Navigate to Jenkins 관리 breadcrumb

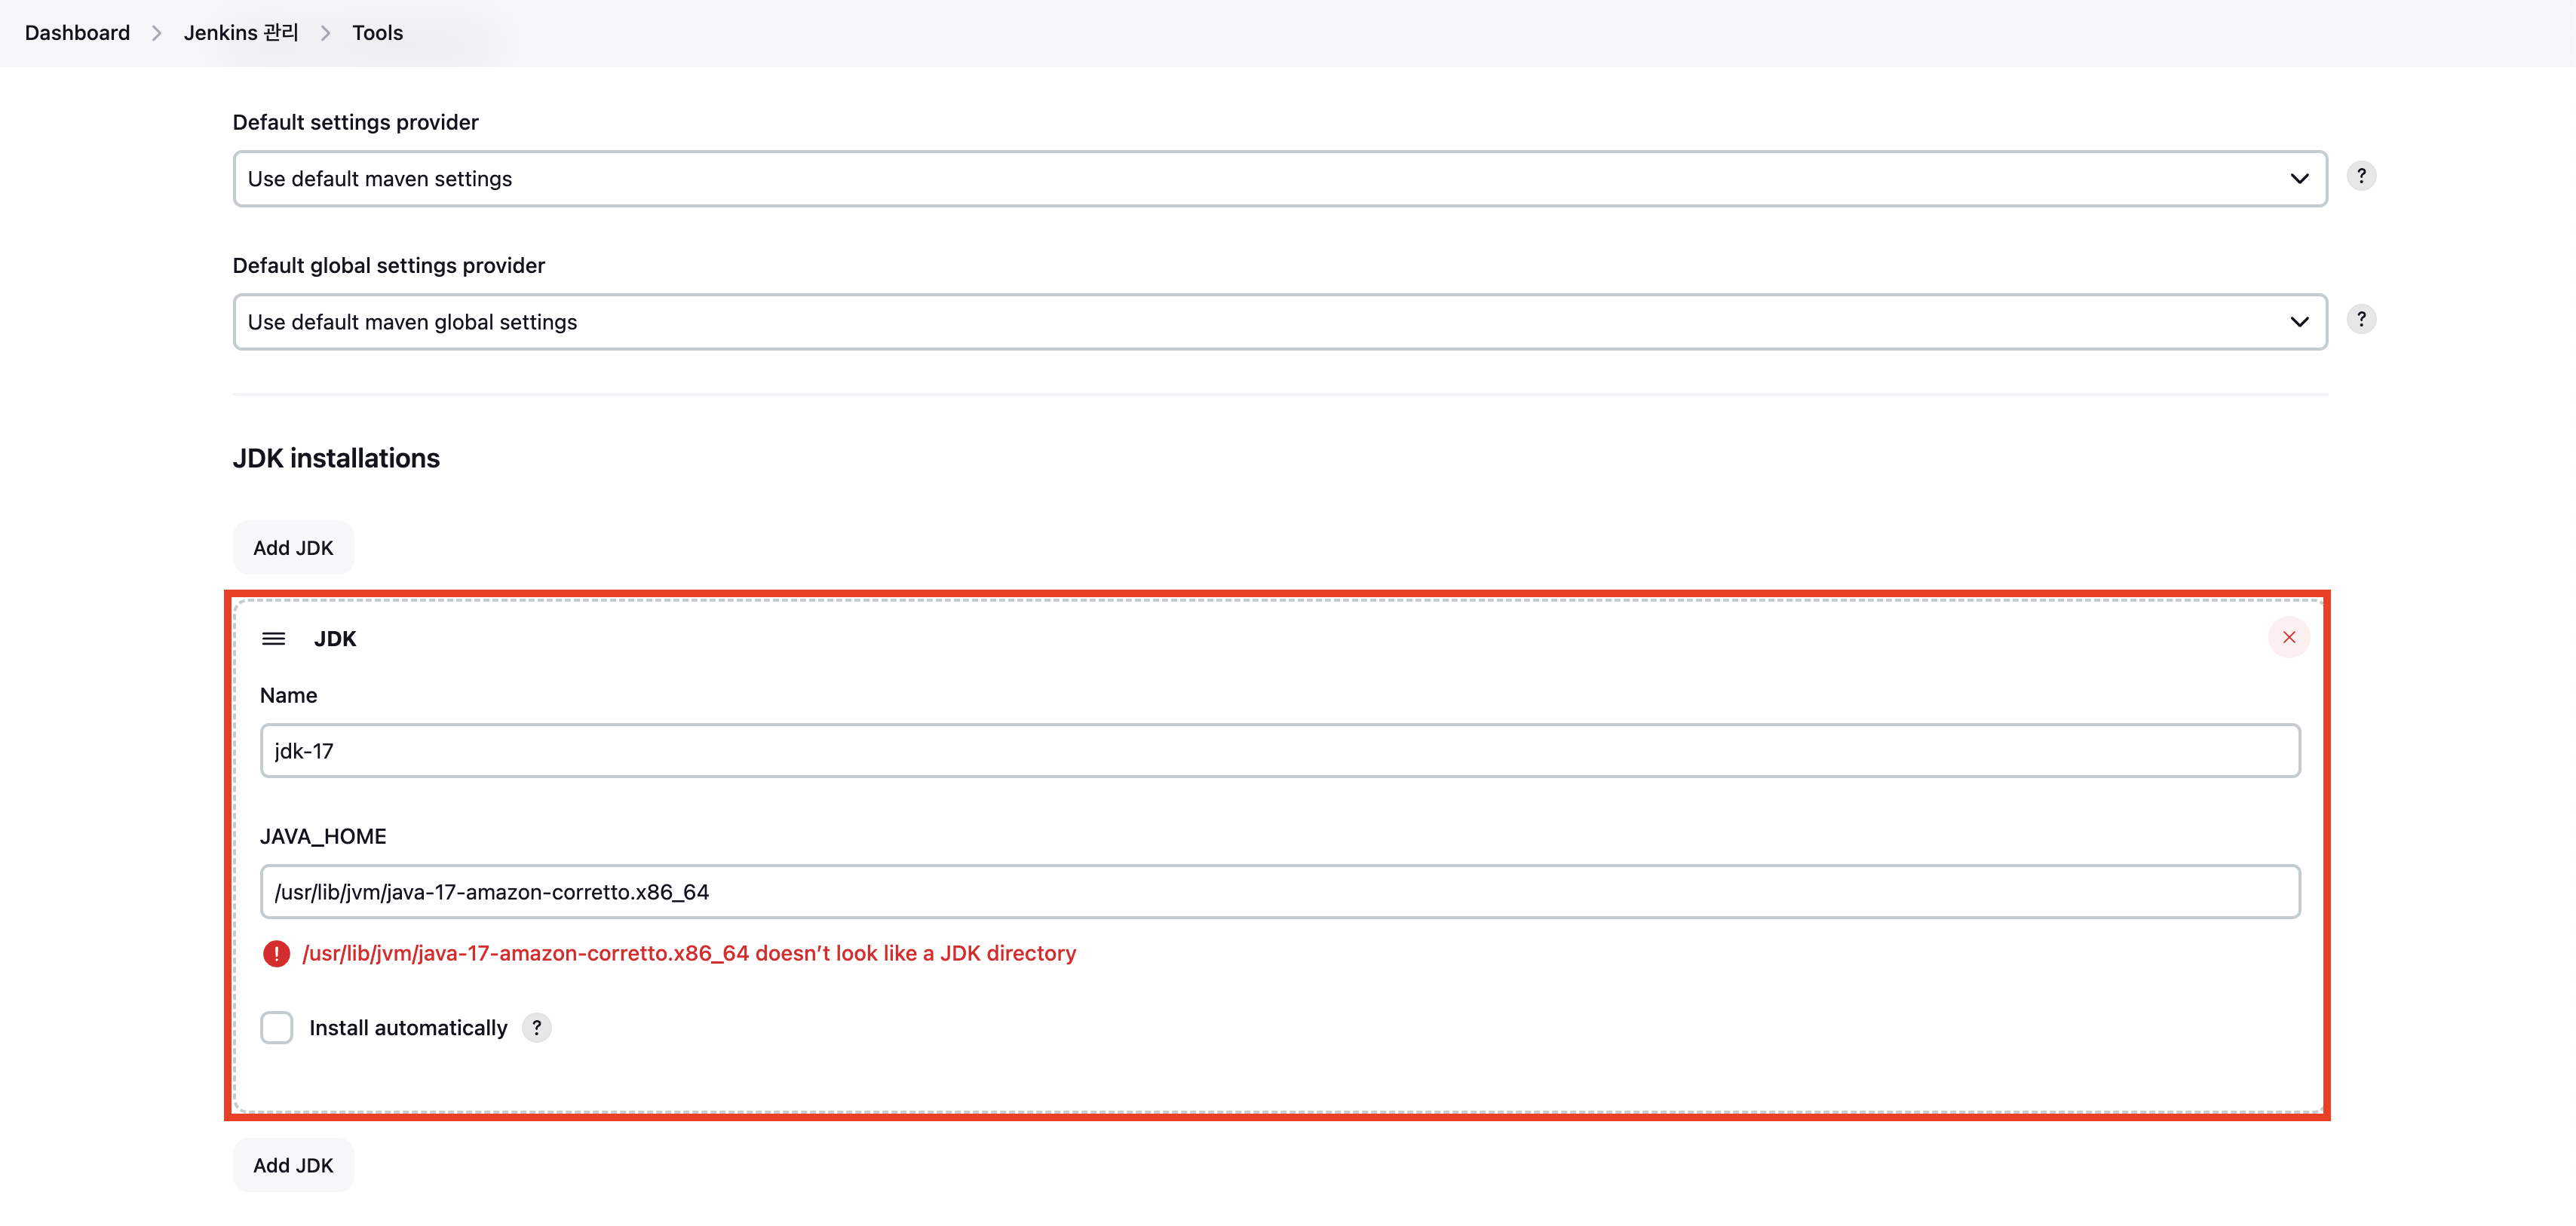241,33
